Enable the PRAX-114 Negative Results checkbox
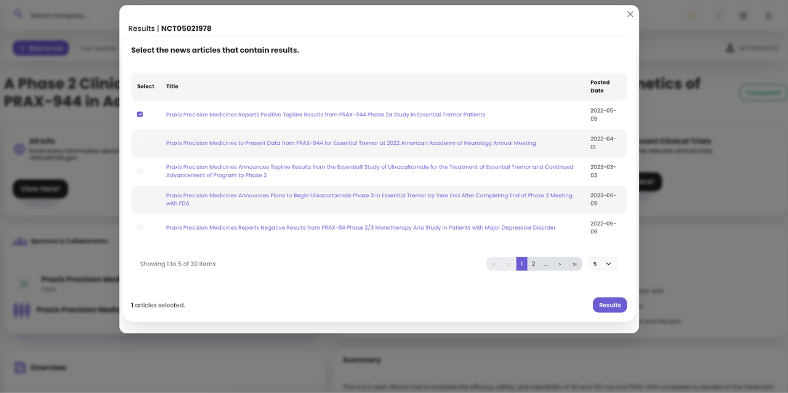 (140, 227)
